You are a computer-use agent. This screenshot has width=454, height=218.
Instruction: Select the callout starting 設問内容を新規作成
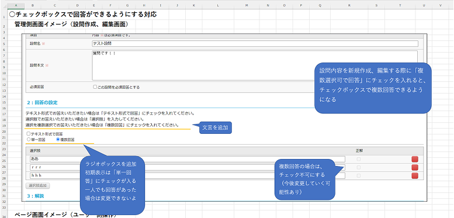373,88
